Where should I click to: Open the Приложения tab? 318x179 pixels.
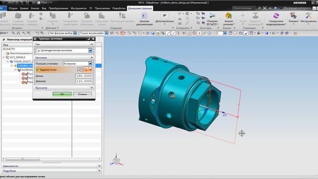tap(102, 8)
